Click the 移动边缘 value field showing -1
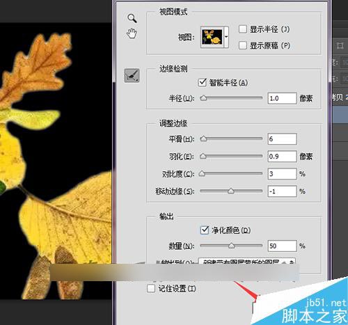 tap(282, 191)
